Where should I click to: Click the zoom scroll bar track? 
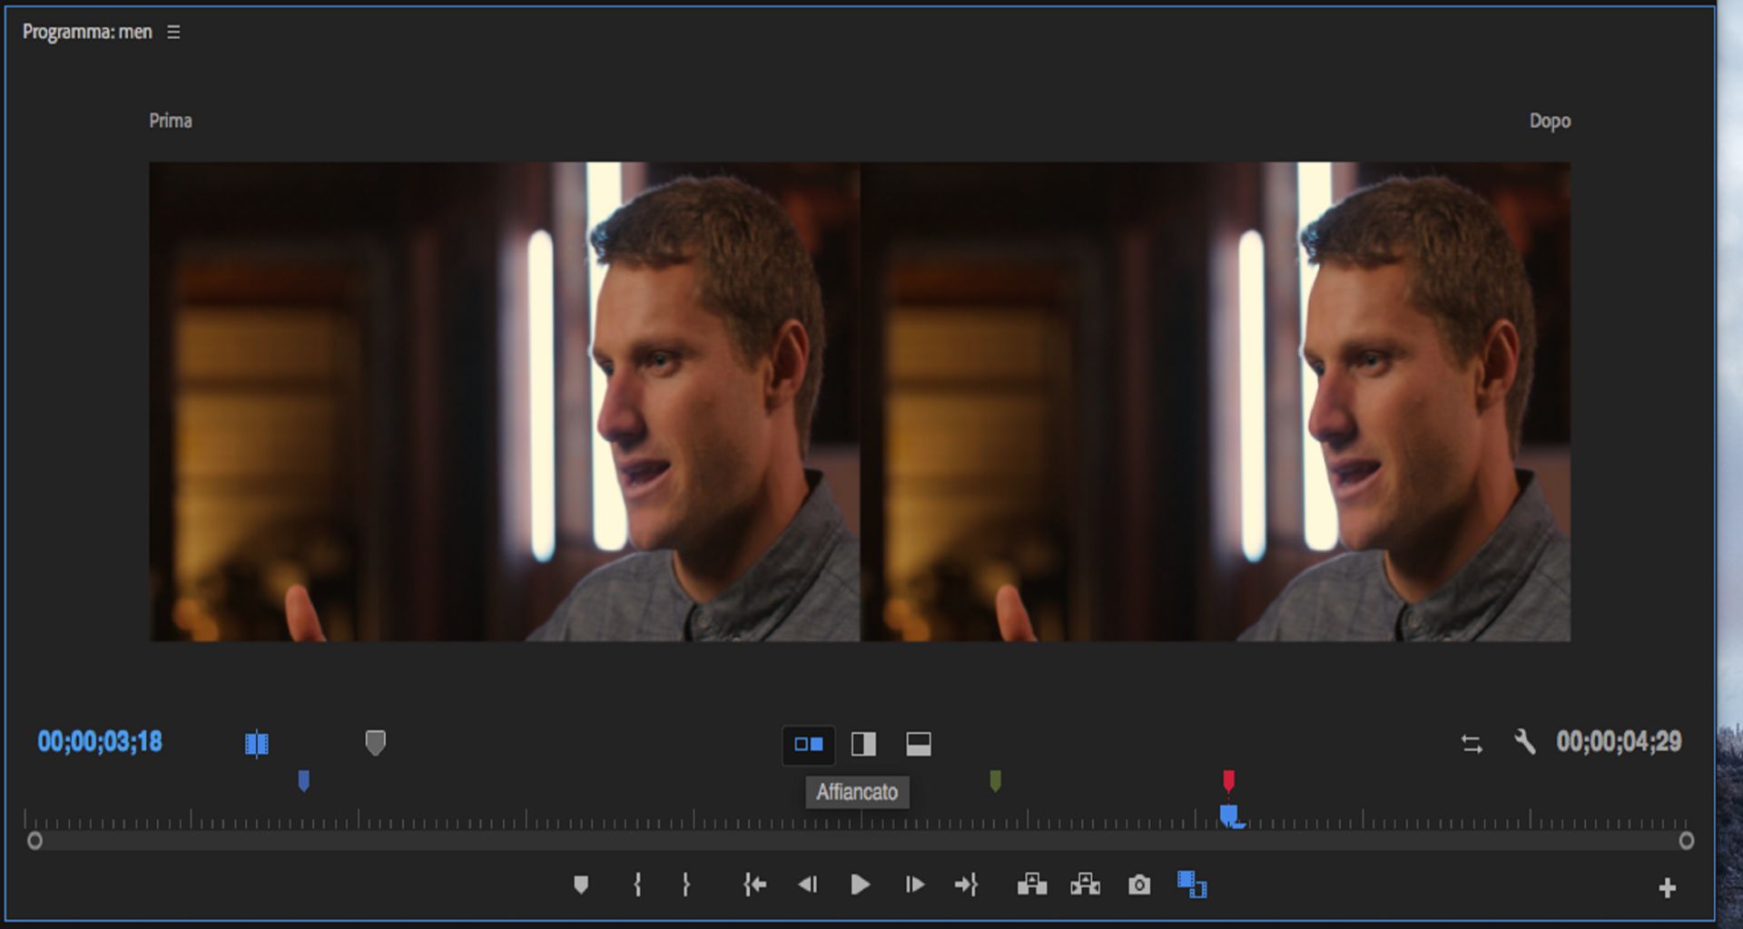(x=860, y=841)
